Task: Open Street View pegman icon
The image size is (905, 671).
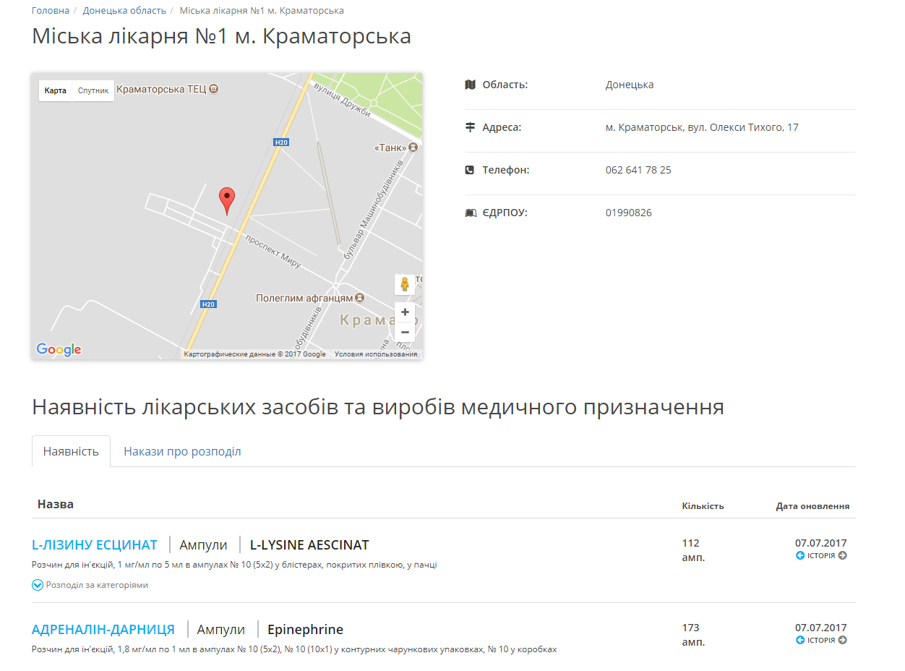Action: 405,284
